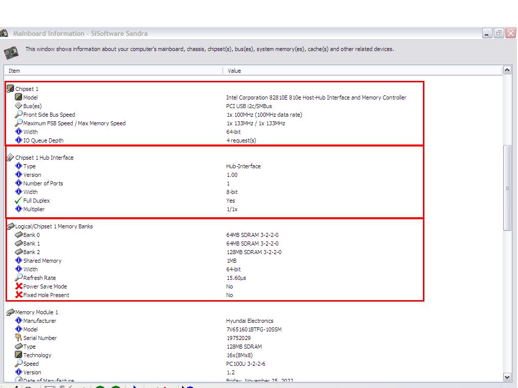Click the Sandra app icon in the title bar
This screenshot has height=388, width=518.
[4, 33]
